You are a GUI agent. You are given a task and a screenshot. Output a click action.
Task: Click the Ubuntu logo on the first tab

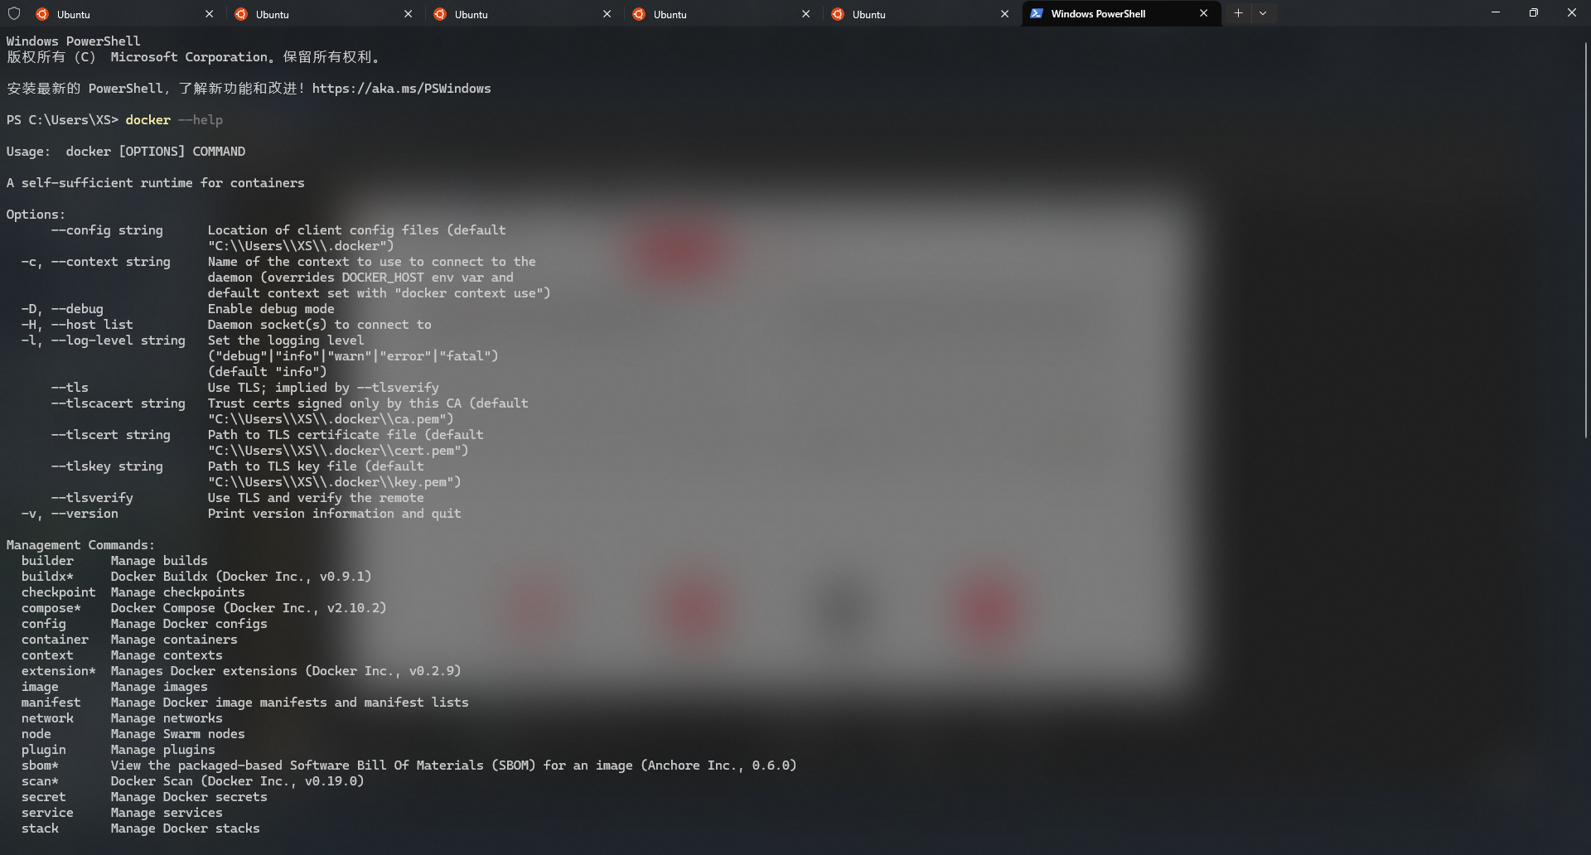pyautogui.click(x=42, y=13)
